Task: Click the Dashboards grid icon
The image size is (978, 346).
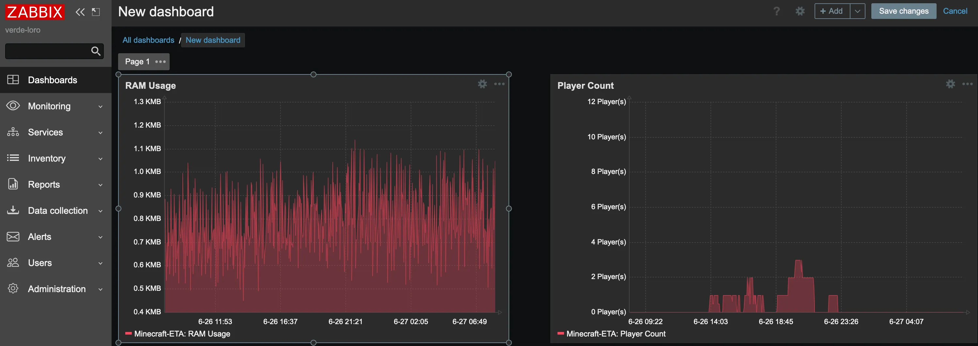Action: 13,80
